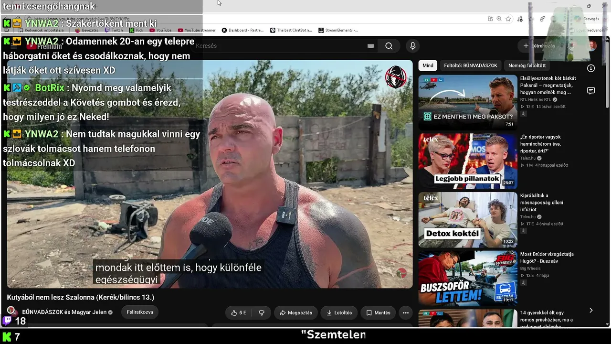Open the comments panel icon on the right
The height and width of the screenshot is (344, 611).
coord(591,91)
